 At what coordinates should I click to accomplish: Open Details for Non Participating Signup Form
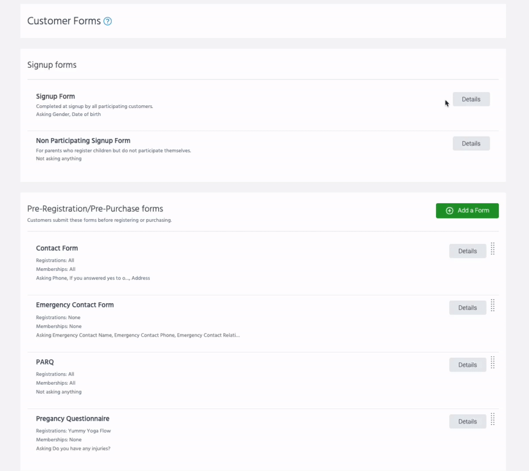tap(471, 143)
